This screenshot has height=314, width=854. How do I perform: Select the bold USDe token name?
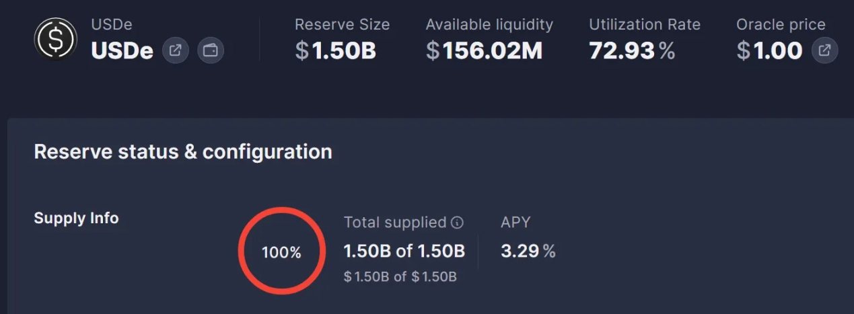[x=122, y=50]
